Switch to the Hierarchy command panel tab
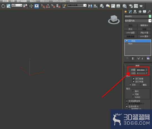 click(x=135, y=12)
